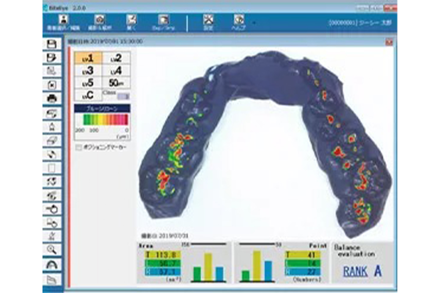Select the Balance evaluation label
This screenshot has width=440, height=293.
[x=354, y=251]
